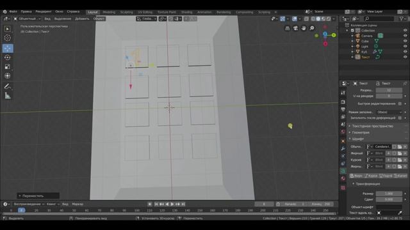410x230 pixels.
Task: Click the Blender logo menu icon
Action: point(4,11)
